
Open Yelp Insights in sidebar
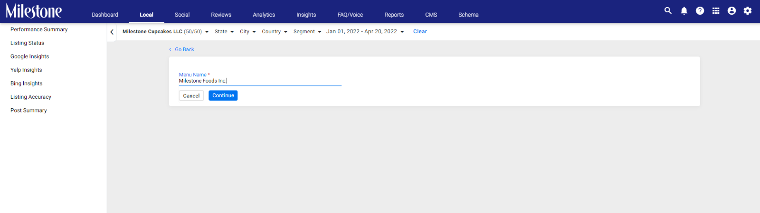tap(26, 70)
